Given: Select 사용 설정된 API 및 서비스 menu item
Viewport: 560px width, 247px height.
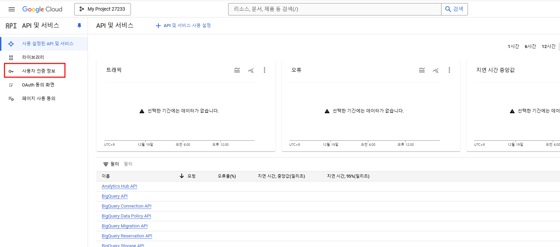Looking at the screenshot, I should pos(44,44).
